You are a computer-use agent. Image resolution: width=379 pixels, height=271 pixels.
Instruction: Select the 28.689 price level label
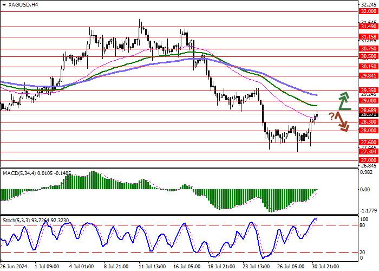(368, 111)
